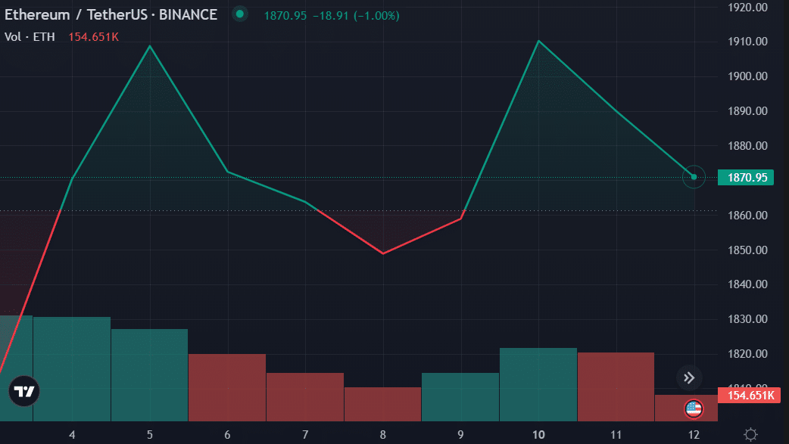The image size is (789, 444).
Task: Click the green volume bar for day 9
Action: 460,397
